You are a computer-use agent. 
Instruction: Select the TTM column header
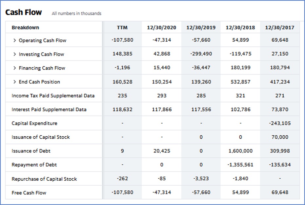122,28
